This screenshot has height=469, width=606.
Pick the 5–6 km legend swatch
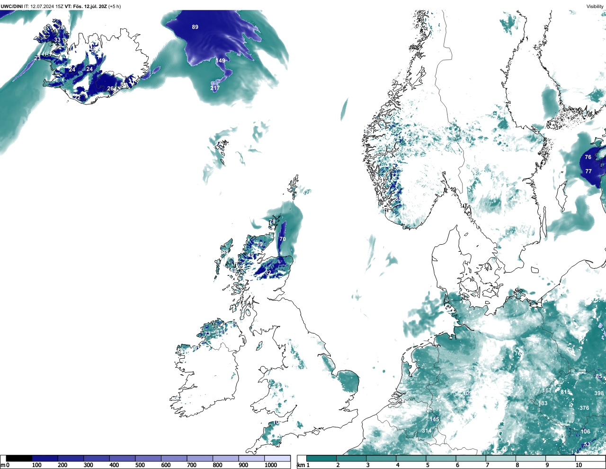(441, 458)
